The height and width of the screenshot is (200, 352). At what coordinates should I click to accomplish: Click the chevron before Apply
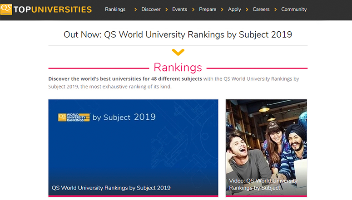(222, 10)
